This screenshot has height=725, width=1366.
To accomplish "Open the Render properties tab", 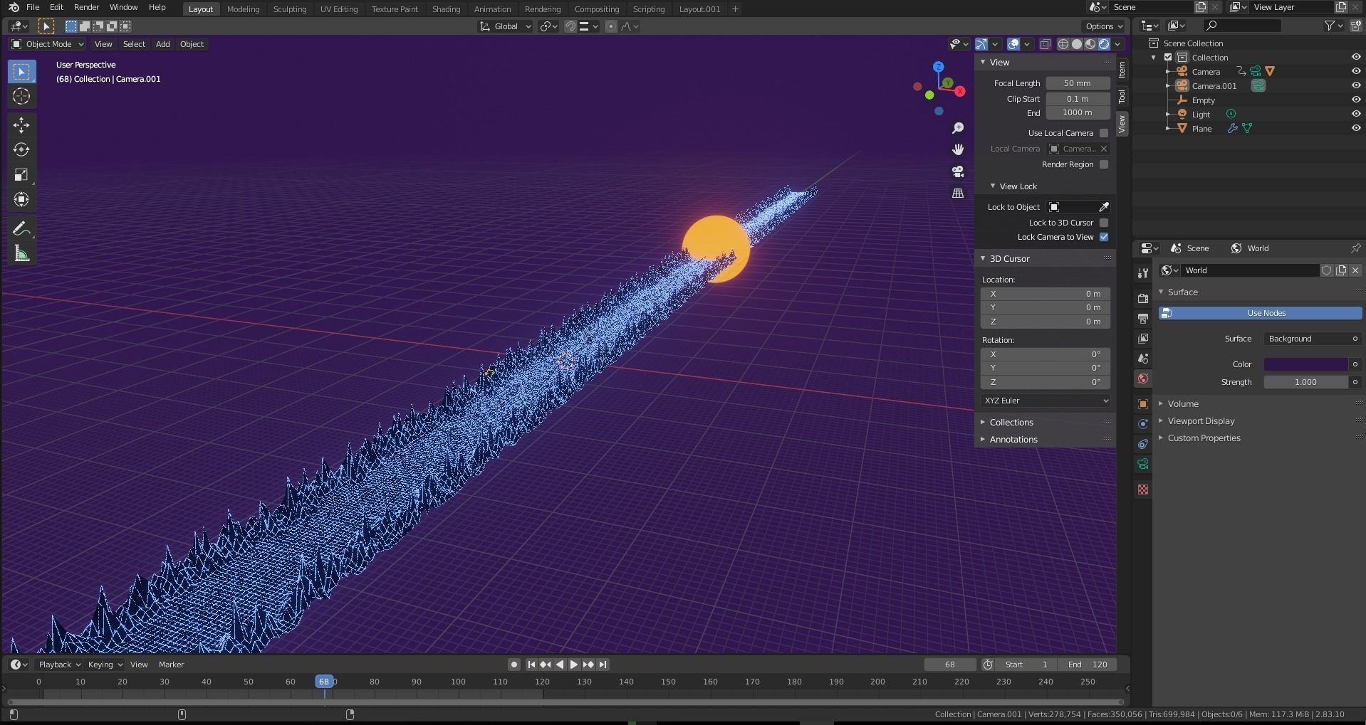I will (x=1143, y=297).
